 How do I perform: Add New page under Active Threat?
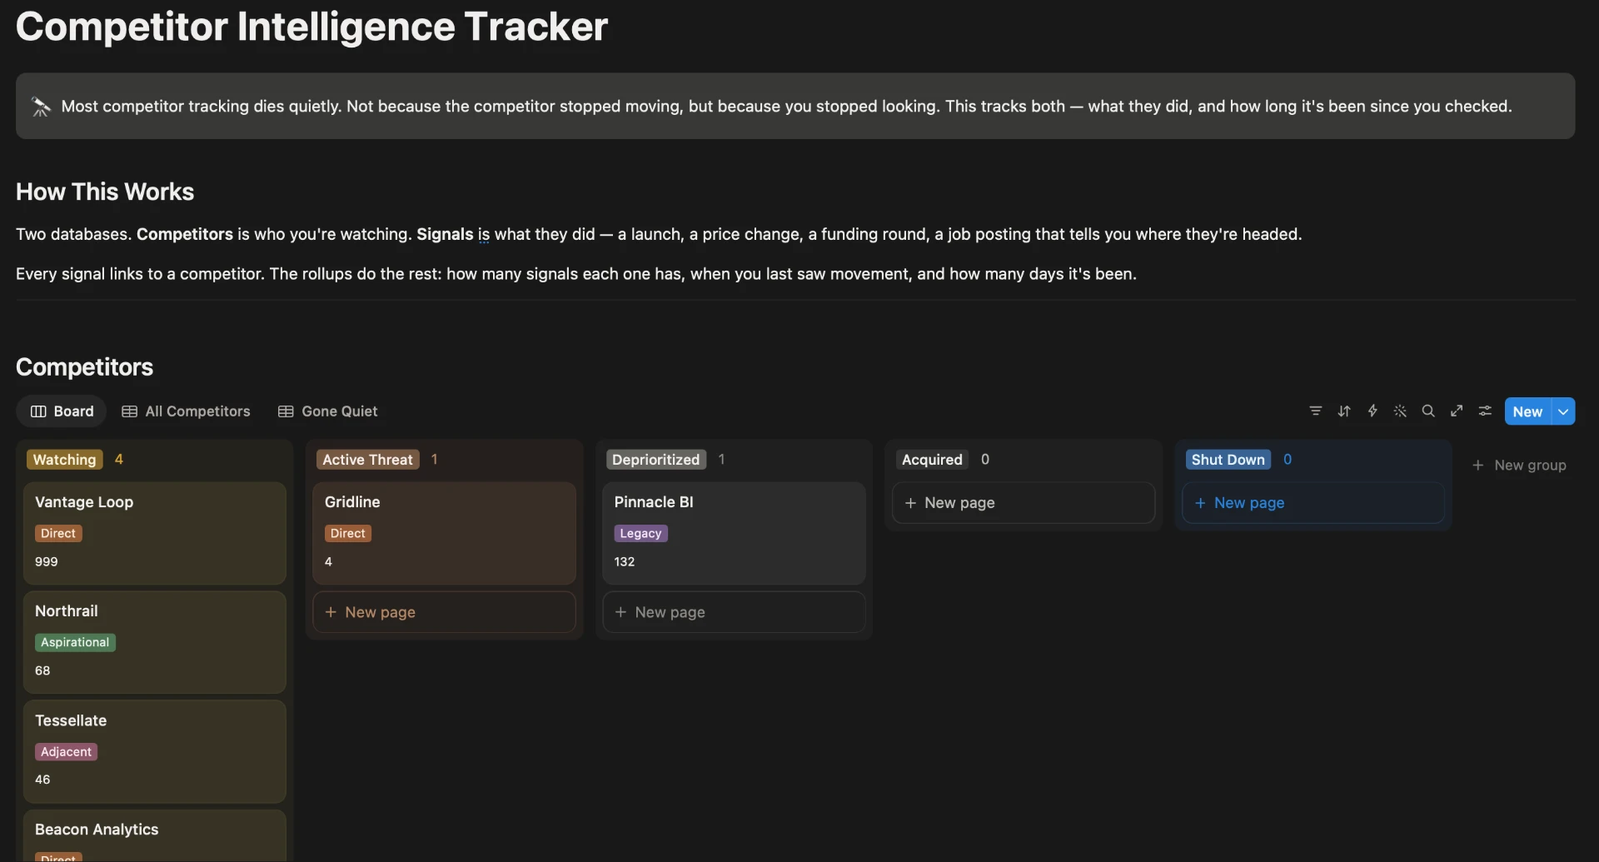444,612
